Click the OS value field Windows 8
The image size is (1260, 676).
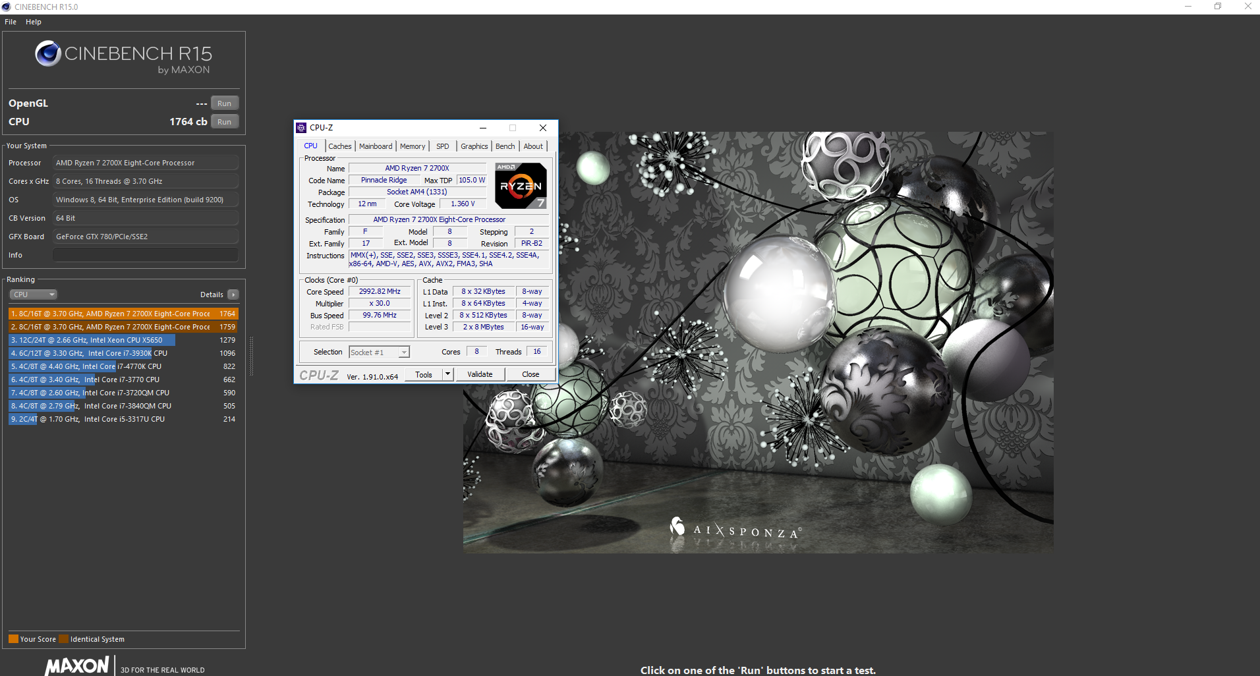click(146, 200)
